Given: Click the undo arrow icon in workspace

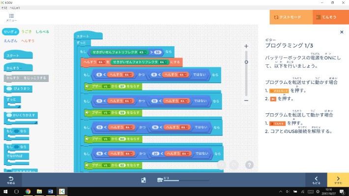Looking at the screenshot, I should pos(222,165).
